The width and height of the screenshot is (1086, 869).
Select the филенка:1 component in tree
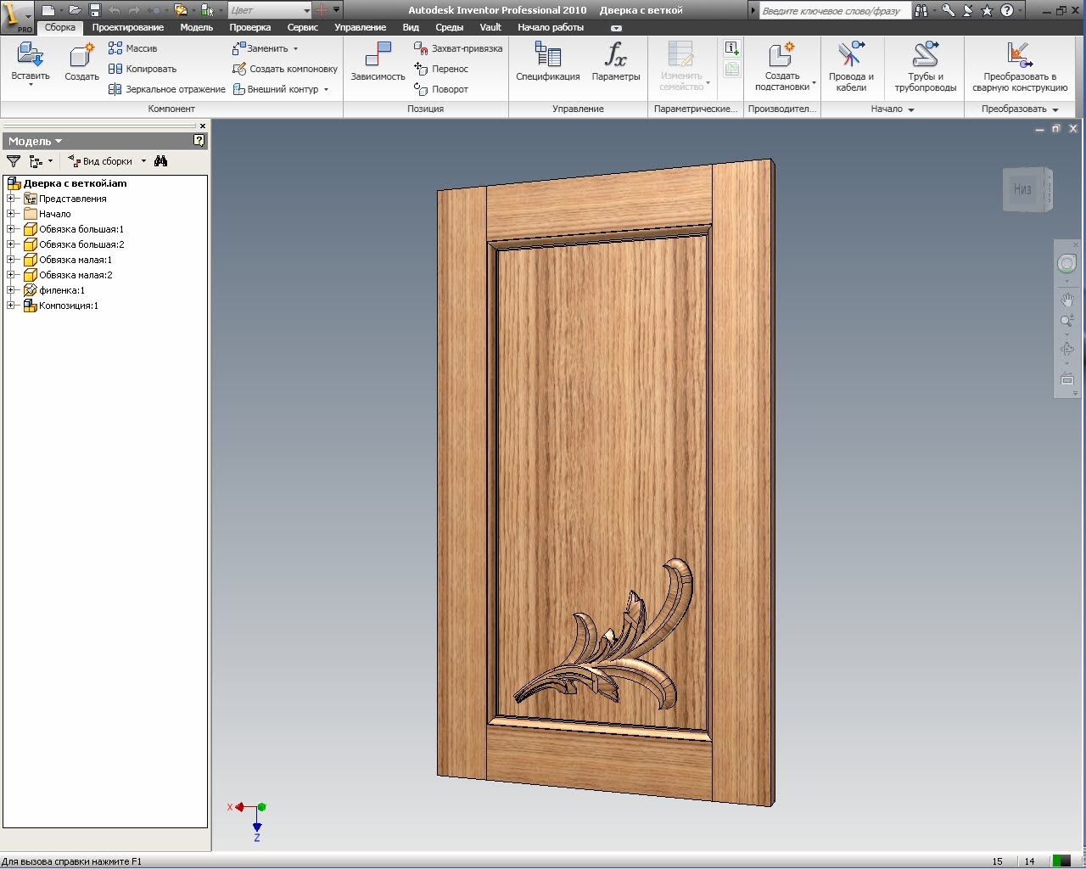(x=62, y=290)
